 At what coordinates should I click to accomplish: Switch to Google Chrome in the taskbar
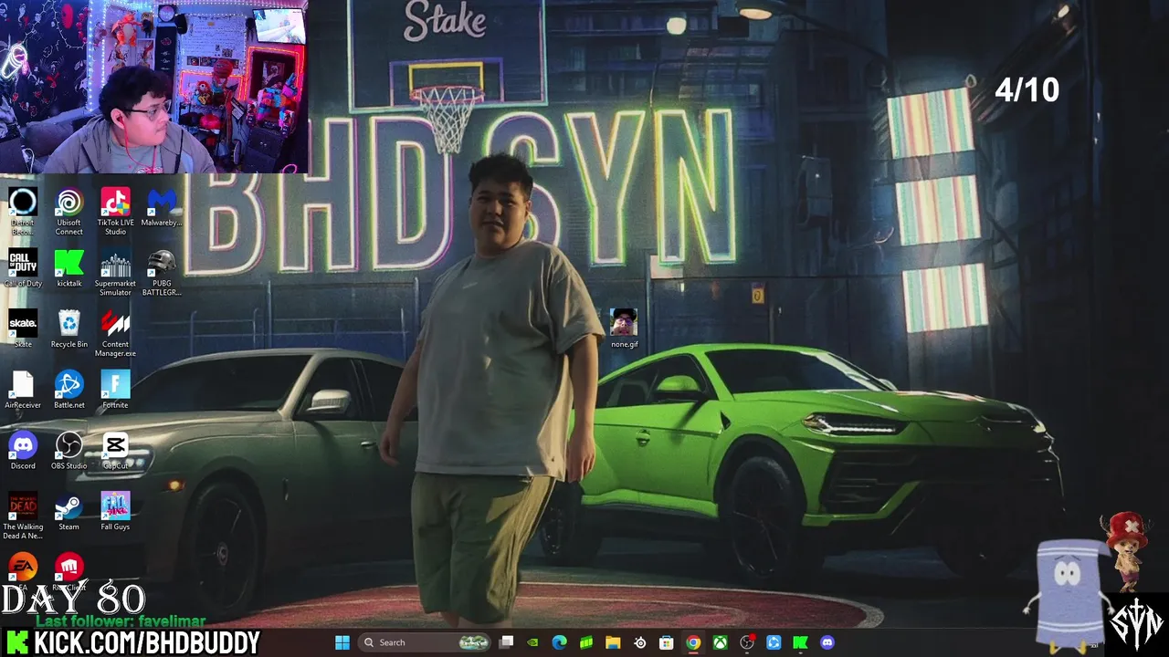[693, 642]
